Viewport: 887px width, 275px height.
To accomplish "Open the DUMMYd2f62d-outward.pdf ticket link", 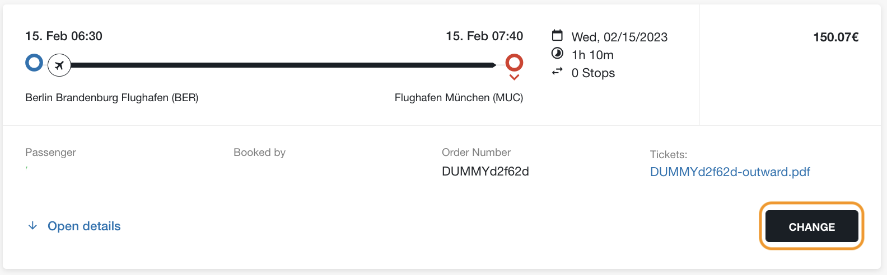I will point(730,172).
